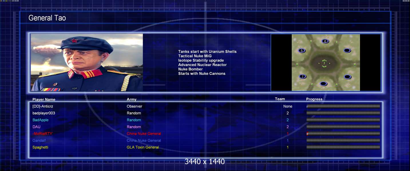Click "China Nuke General" in the -MoRiaRTY` row

[x=144, y=134]
